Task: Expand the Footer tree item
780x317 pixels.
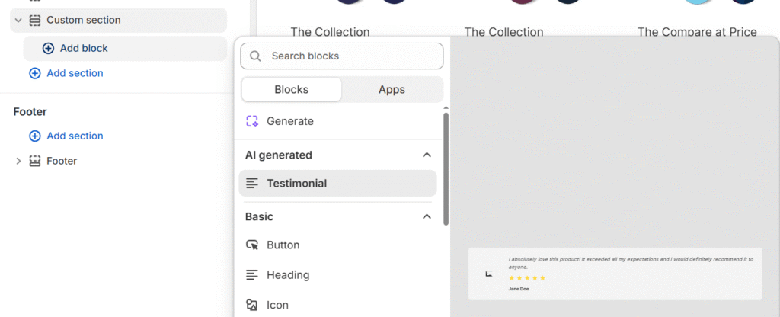Action: click(18, 161)
